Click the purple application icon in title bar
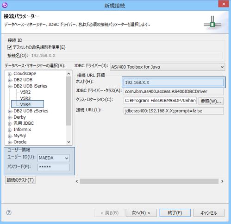The height and width of the screenshot is (224, 231). 5,6
